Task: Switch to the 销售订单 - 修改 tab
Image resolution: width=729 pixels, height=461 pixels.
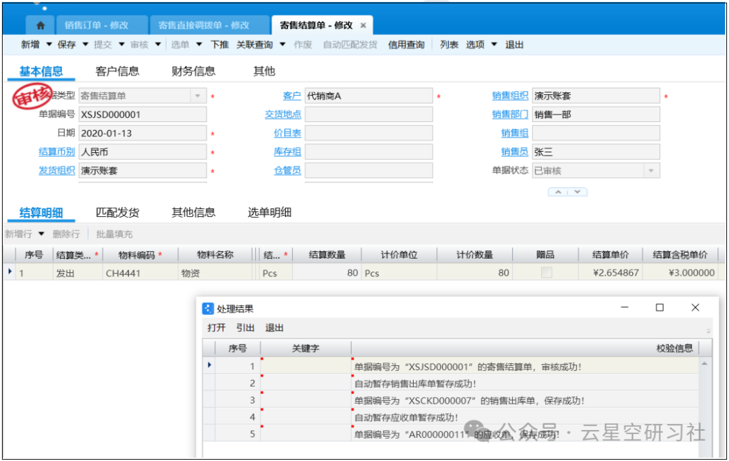Action: click(x=97, y=26)
